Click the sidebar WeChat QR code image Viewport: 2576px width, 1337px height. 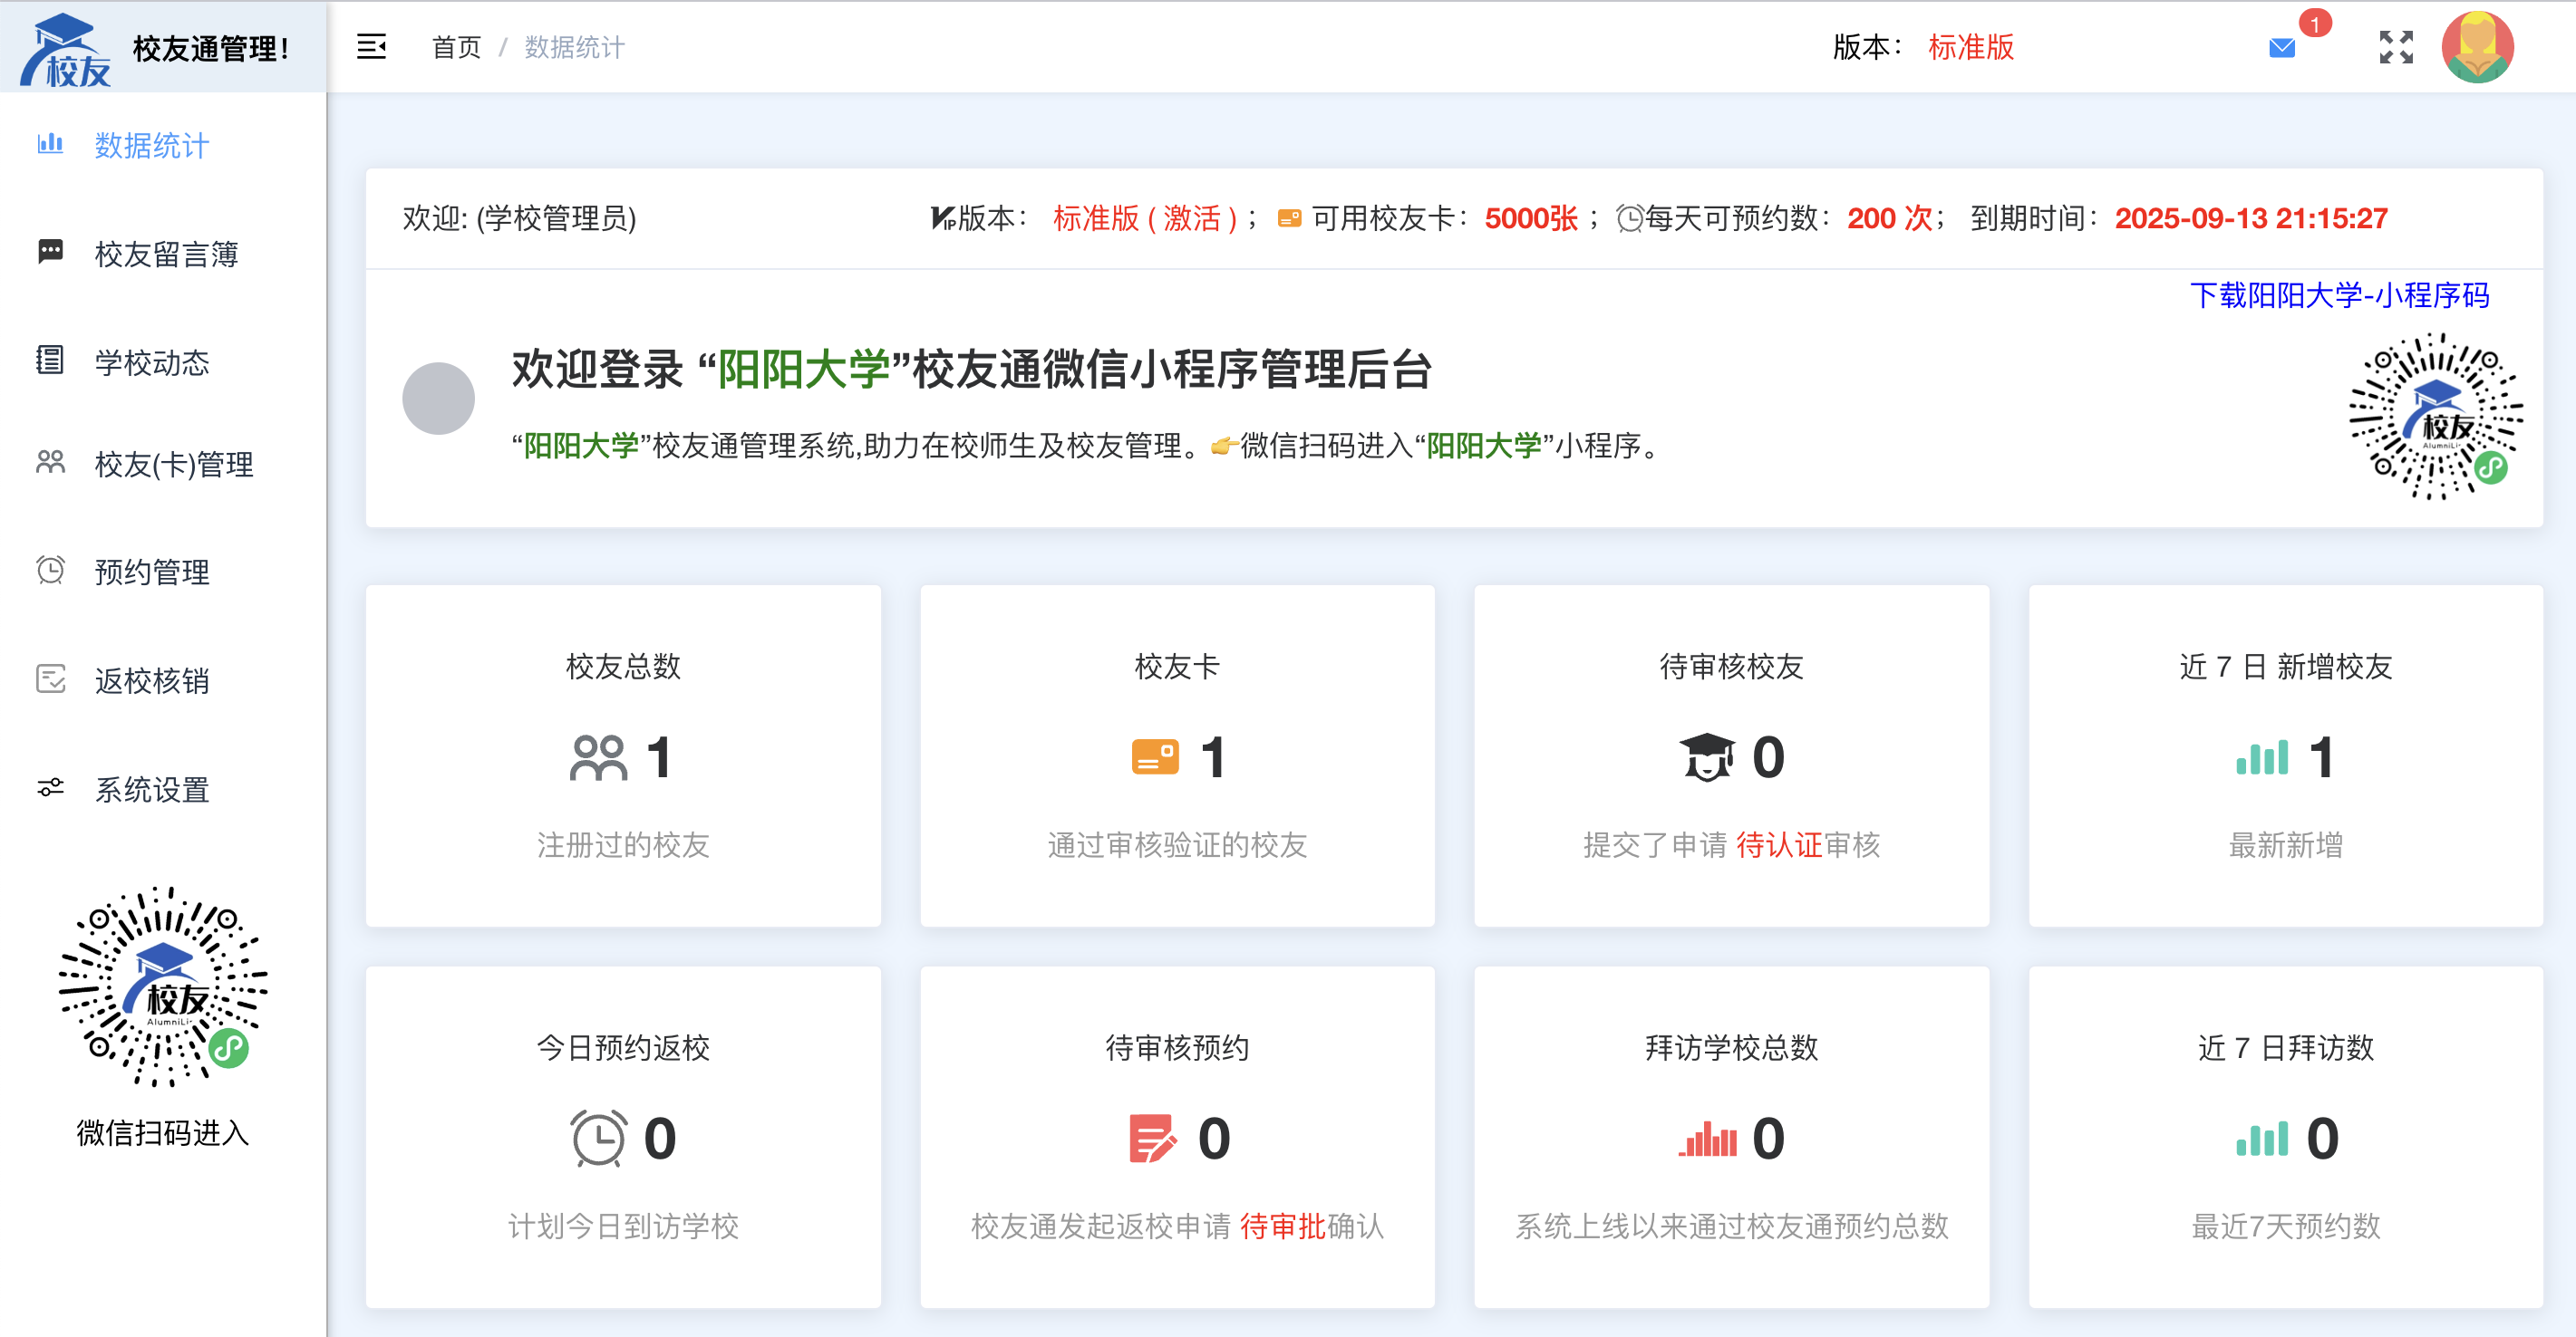tap(163, 986)
